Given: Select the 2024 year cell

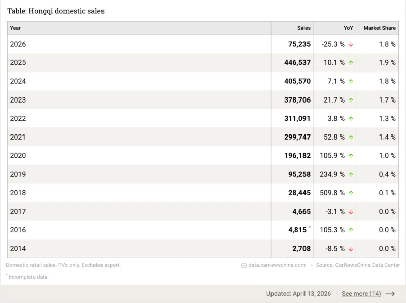Looking at the screenshot, I should [18, 81].
